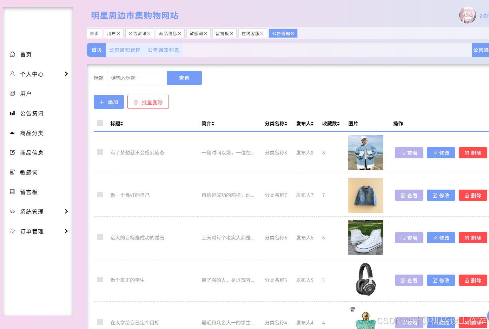The image size is (489, 329).
Task: Check the row 做一个最好的自己
Action: (100, 195)
